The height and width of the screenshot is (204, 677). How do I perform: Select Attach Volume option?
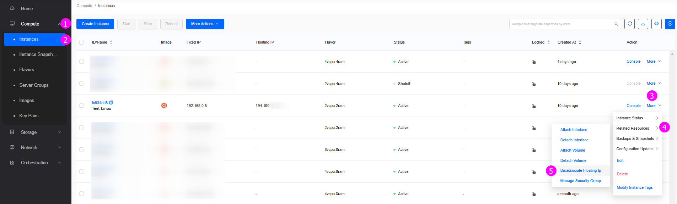(573, 150)
